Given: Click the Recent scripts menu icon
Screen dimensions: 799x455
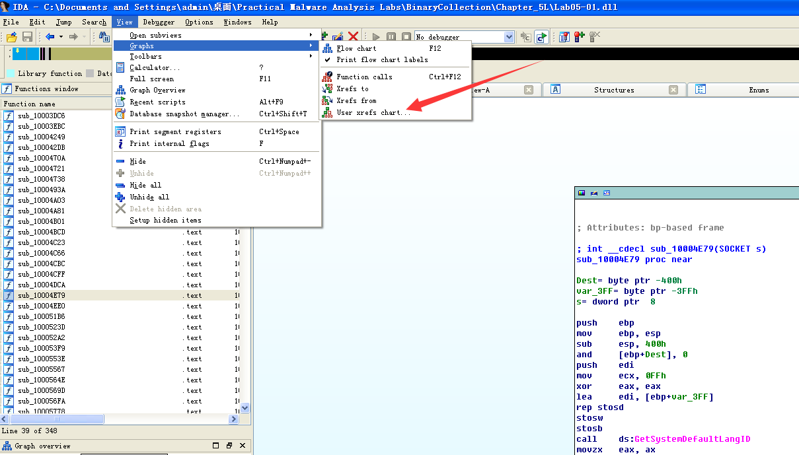Looking at the screenshot, I should coord(120,102).
